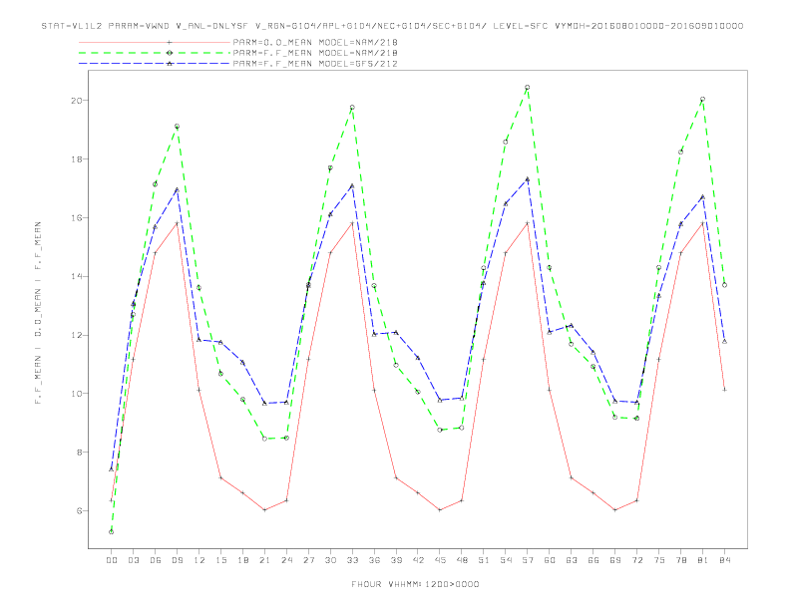Click x-axis forecast hour label 72

coord(636,560)
